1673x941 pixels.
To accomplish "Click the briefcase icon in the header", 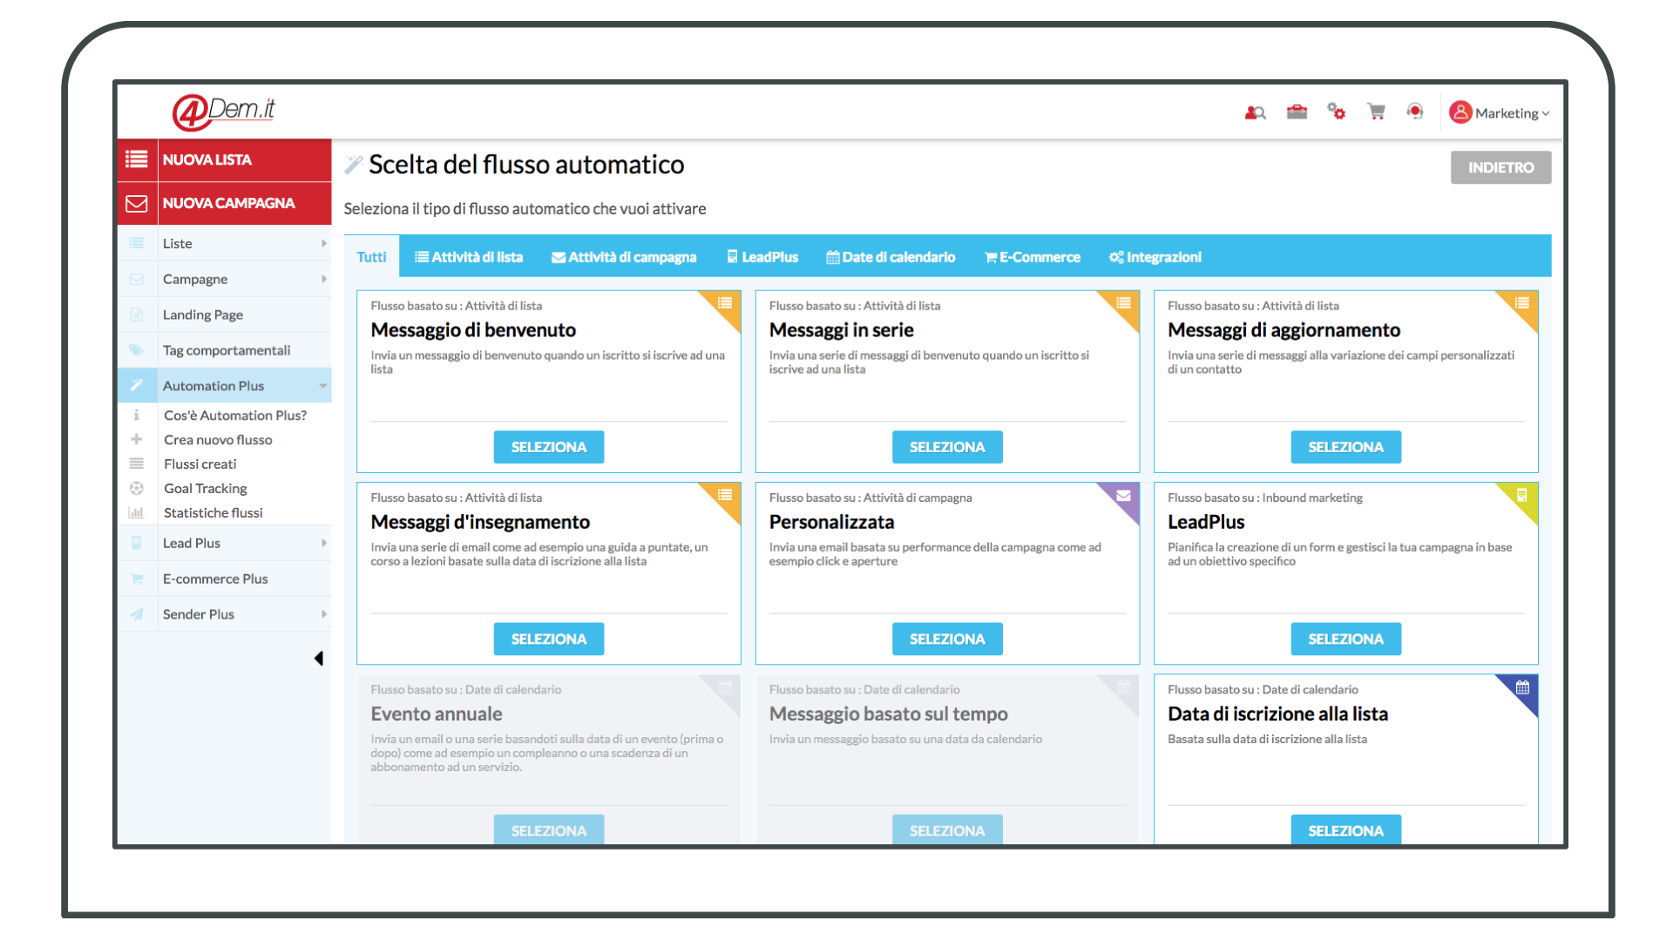I will point(1296,112).
